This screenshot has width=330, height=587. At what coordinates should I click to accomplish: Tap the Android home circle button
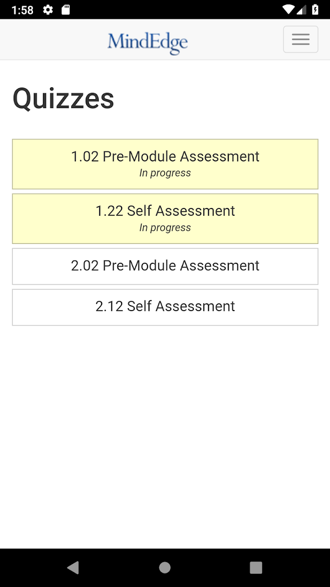click(165, 568)
